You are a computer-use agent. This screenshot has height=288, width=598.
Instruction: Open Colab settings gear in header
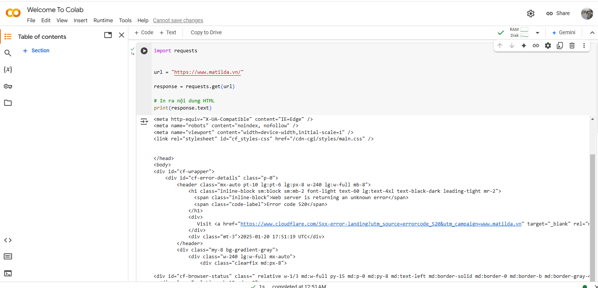tap(531, 14)
